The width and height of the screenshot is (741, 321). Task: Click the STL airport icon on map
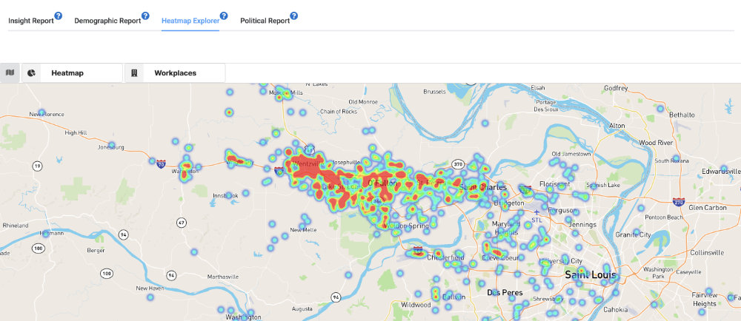pos(536,212)
